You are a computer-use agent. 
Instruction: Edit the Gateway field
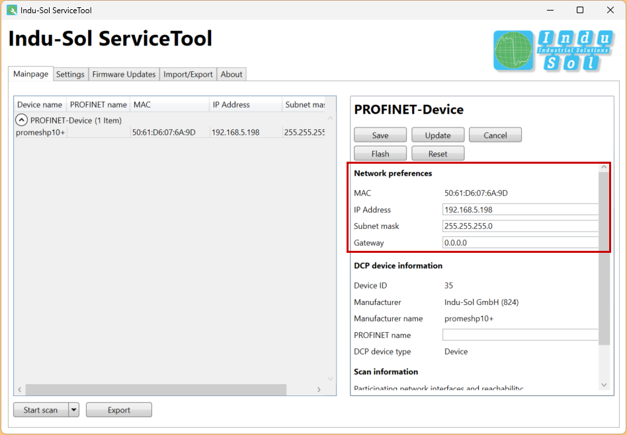pos(521,243)
